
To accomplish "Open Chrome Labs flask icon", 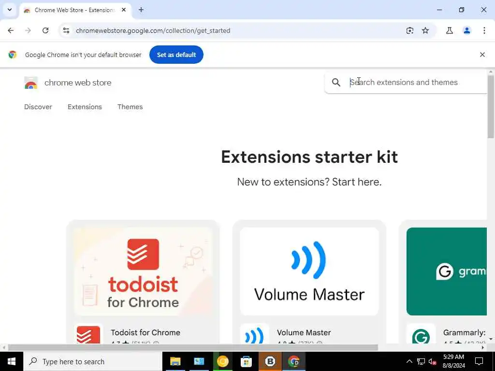I will pos(450,30).
